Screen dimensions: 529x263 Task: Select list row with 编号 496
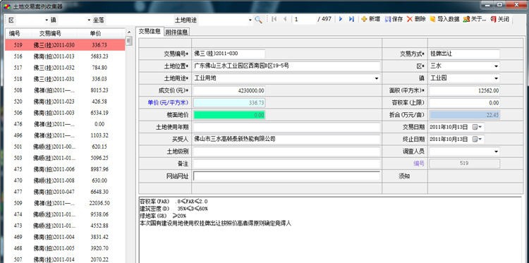(65, 135)
